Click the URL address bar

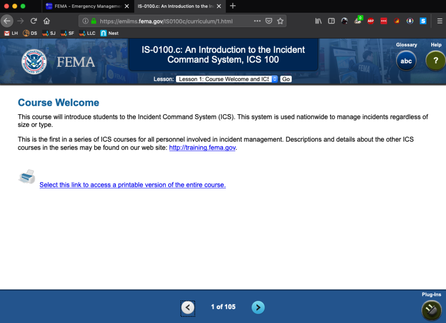[174, 21]
